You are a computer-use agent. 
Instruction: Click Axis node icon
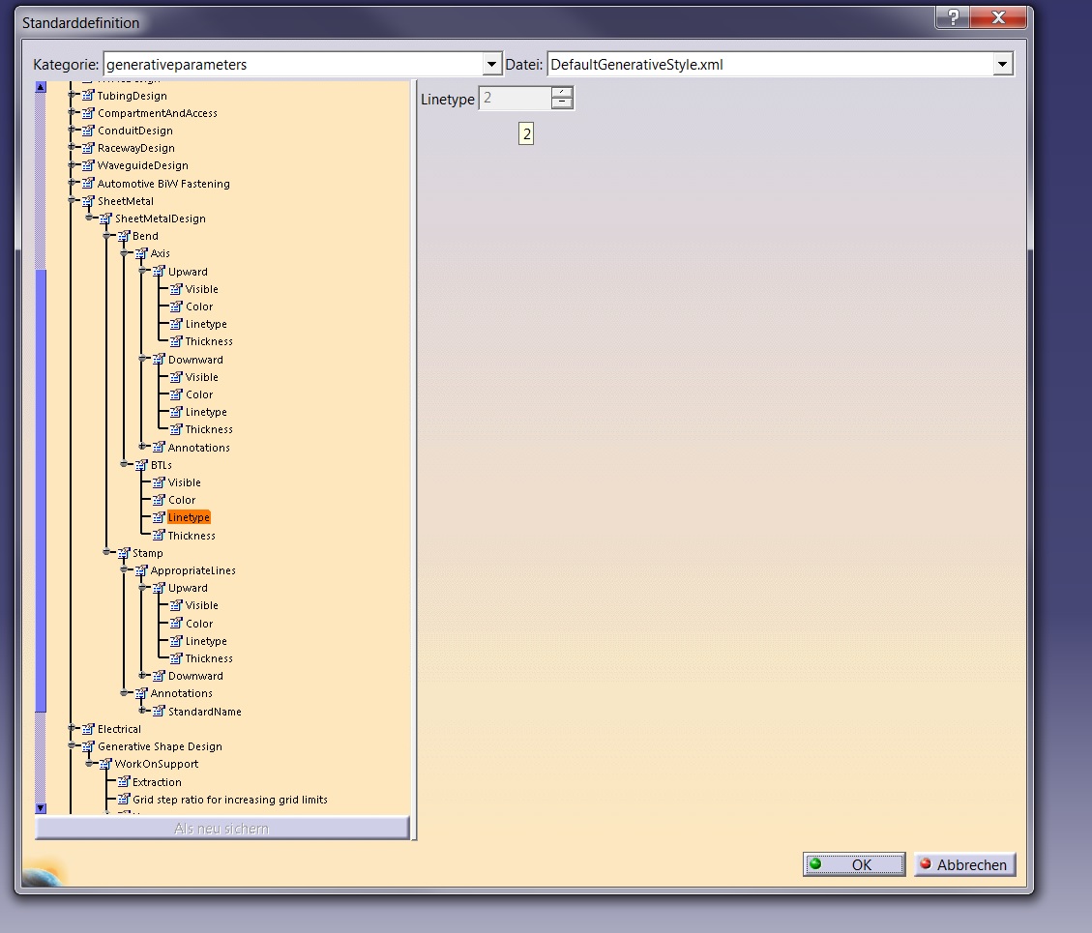pos(140,253)
